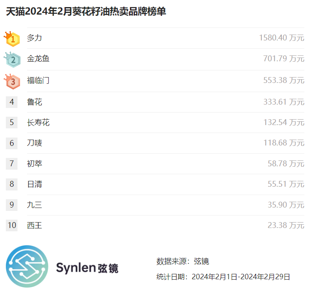Click sales value 333.61 万元
Viewport: 311px width, 293px height.
point(284,102)
